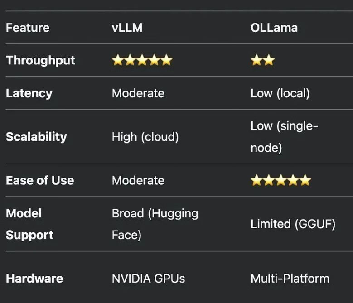Image resolution: width=353 pixels, height=303 pixels.
Task: Click the OLLama five-star Ease of Use rating
Action: click(x=281, y=180)
